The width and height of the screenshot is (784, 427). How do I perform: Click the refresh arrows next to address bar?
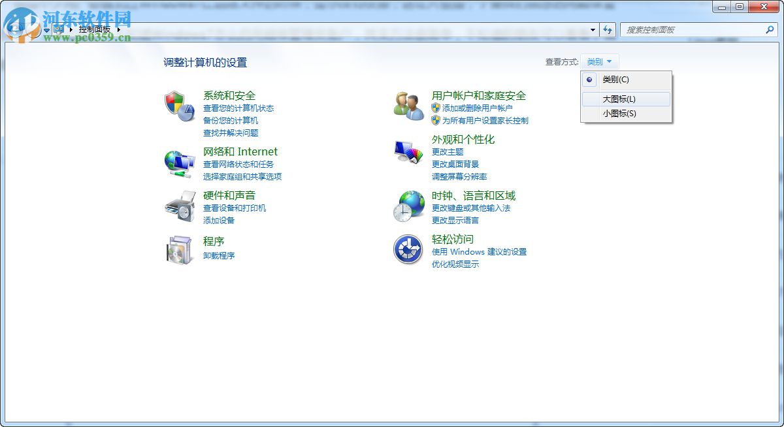pyautogui.click(x=609, y=29)
